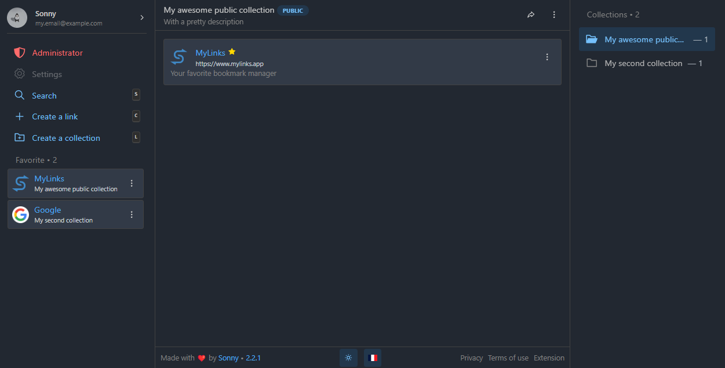
Task: Toggle the light/dark theme sun button
Action: (x=348, y=358)
